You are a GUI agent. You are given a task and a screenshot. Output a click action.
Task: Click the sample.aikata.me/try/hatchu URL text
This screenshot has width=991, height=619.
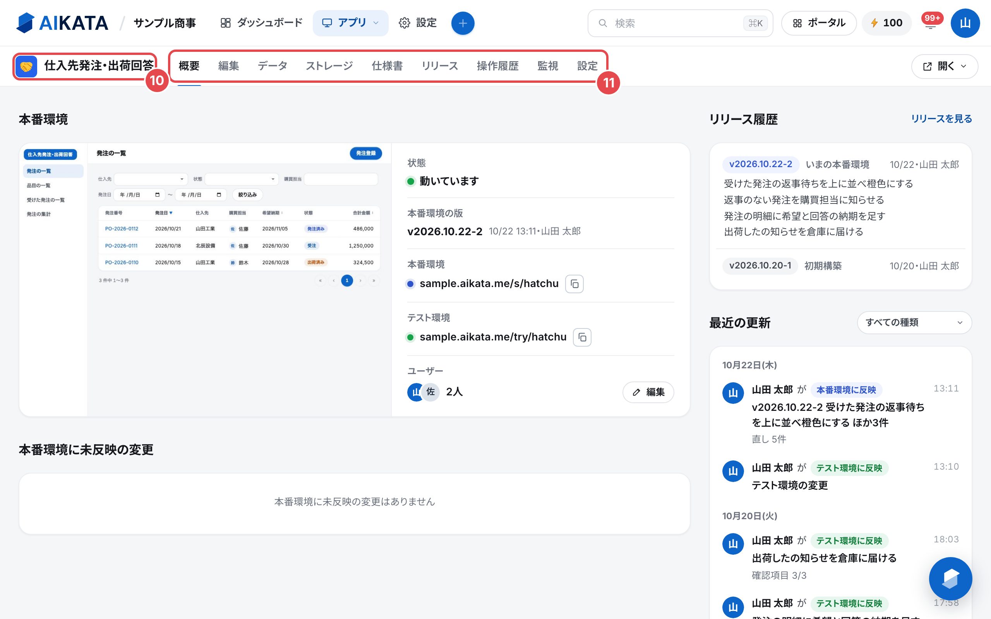pos(493,337)
